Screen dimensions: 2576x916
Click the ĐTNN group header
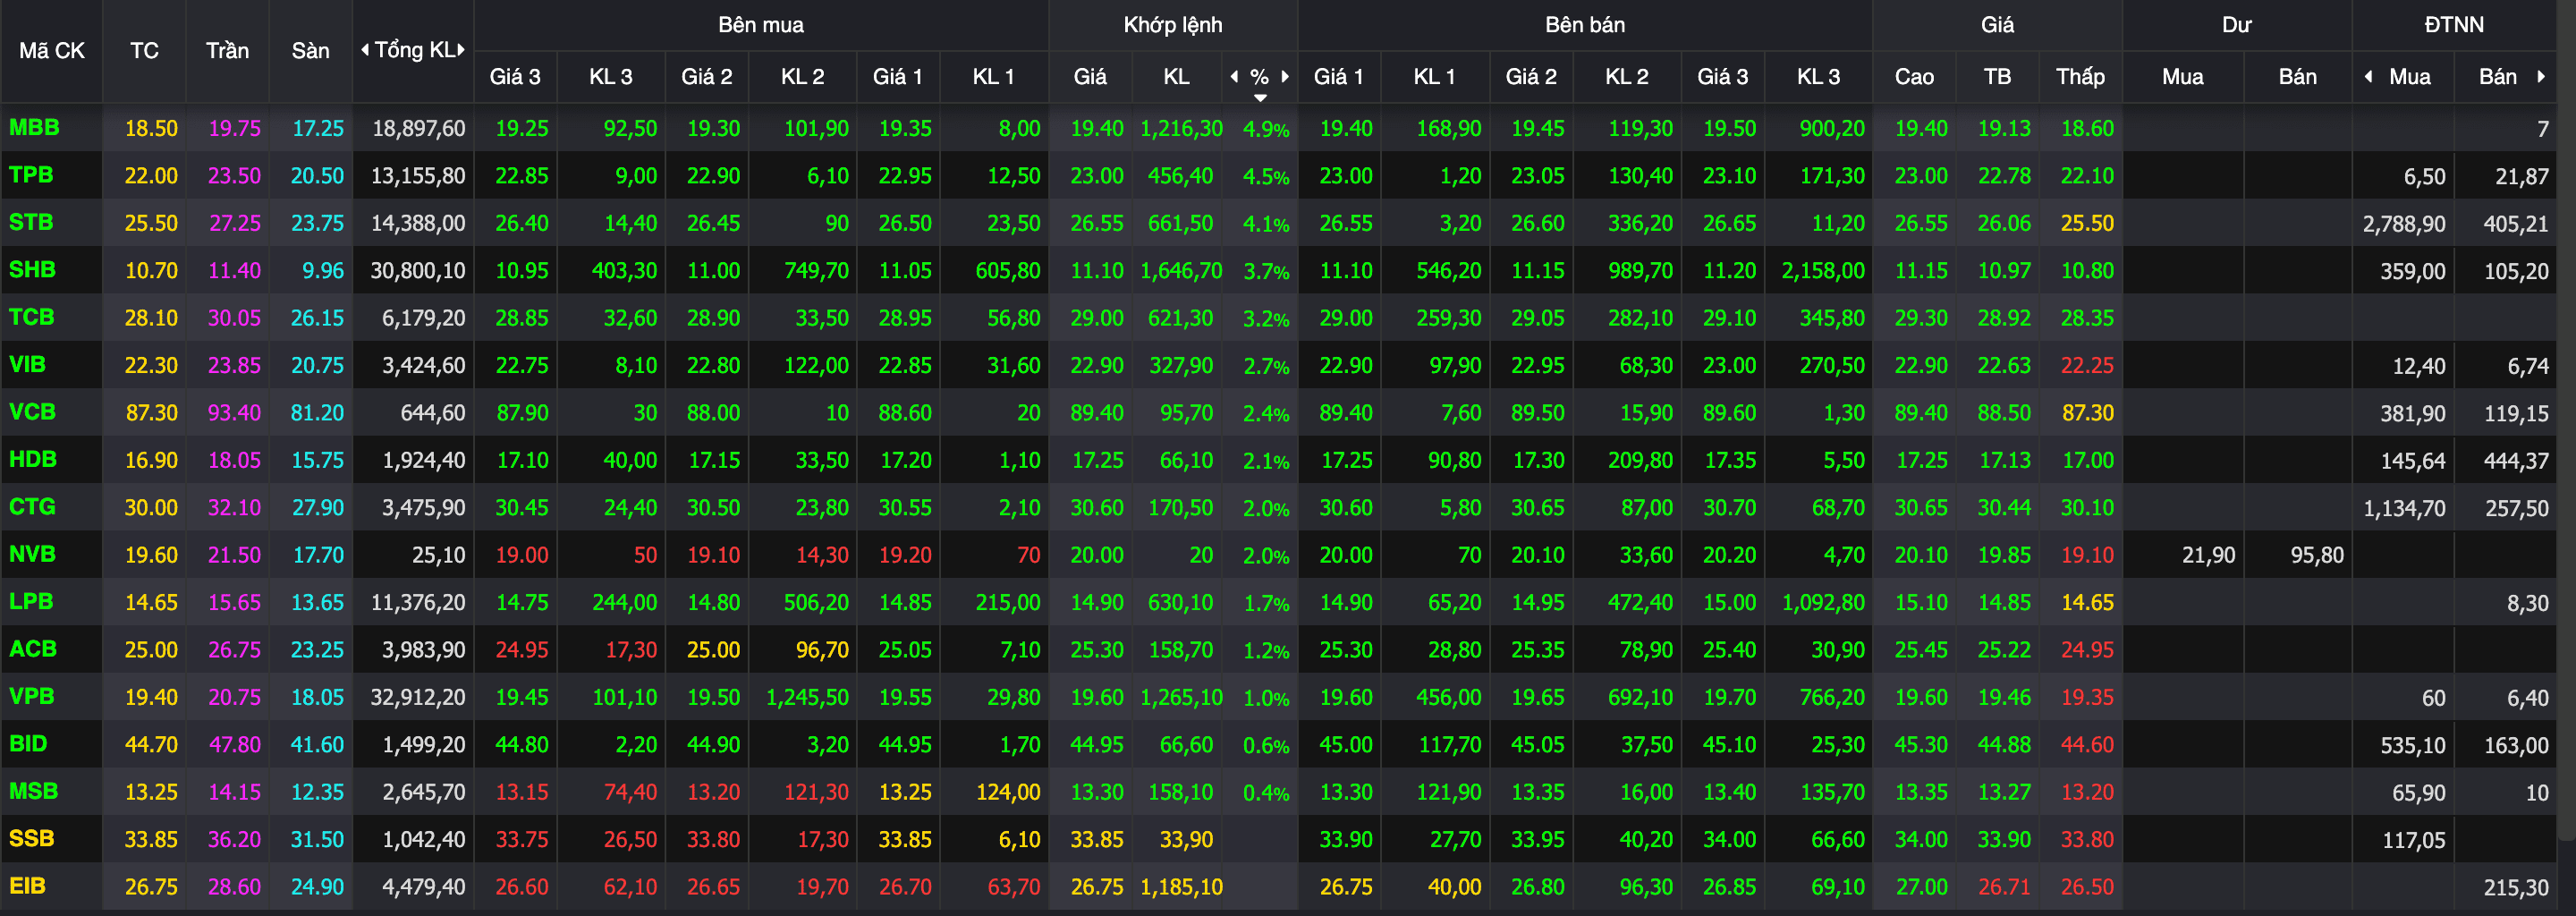click(2454, 25)
